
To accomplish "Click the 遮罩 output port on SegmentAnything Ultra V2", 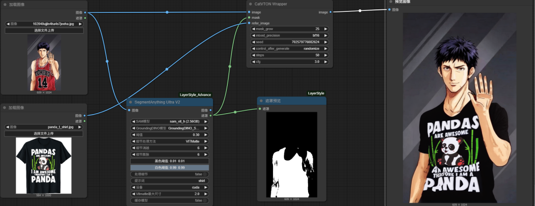I will coord(211,116).
